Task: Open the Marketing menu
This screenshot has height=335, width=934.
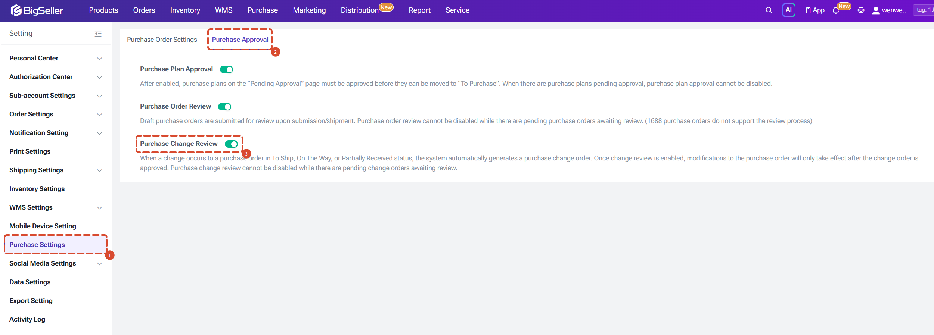Action: pyautogui.click(x=309, y=10)
